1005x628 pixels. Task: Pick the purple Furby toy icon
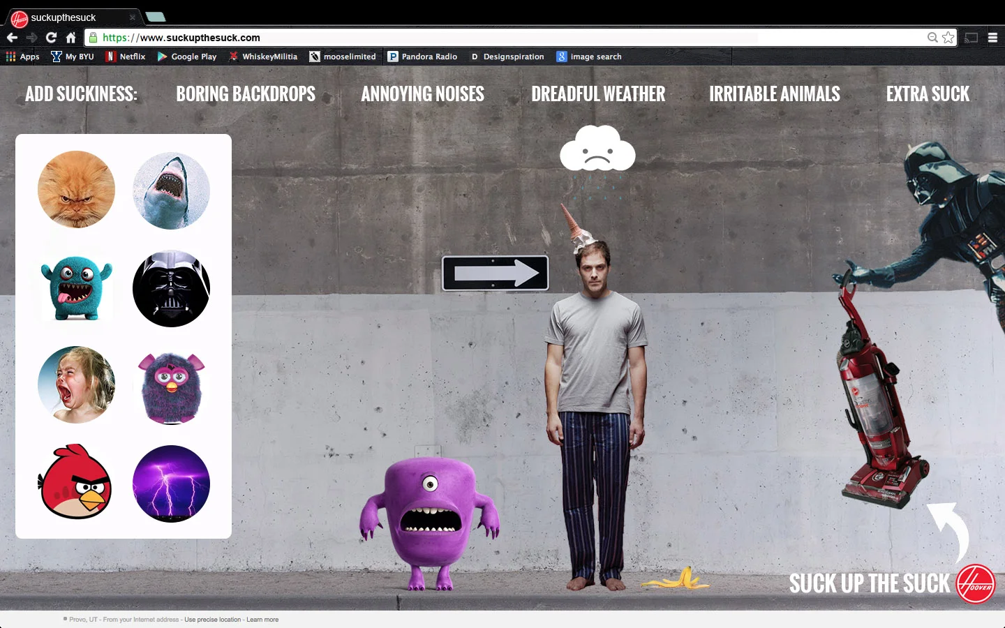(171, 387)
